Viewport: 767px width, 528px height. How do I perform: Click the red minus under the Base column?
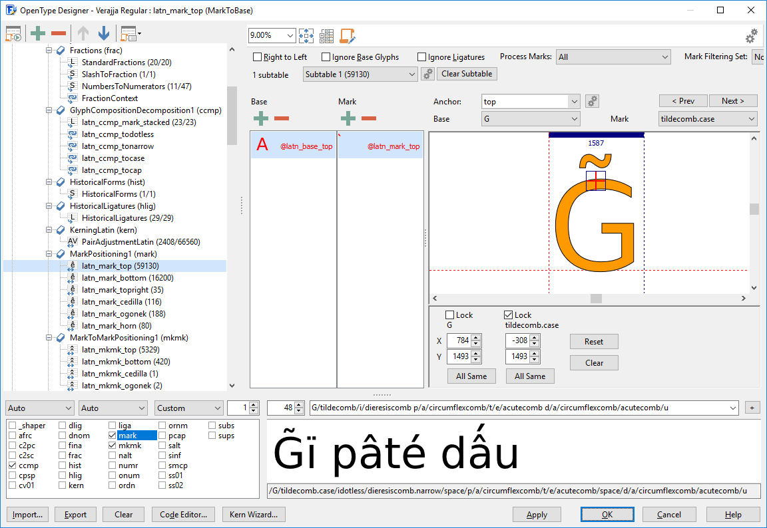pos(282,118)
